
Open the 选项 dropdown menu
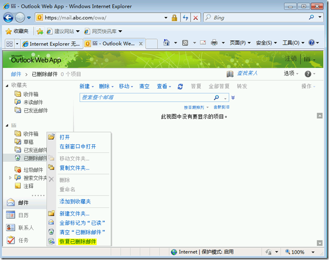tap(291, 73)
